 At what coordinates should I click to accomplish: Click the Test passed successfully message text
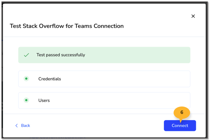61,55
